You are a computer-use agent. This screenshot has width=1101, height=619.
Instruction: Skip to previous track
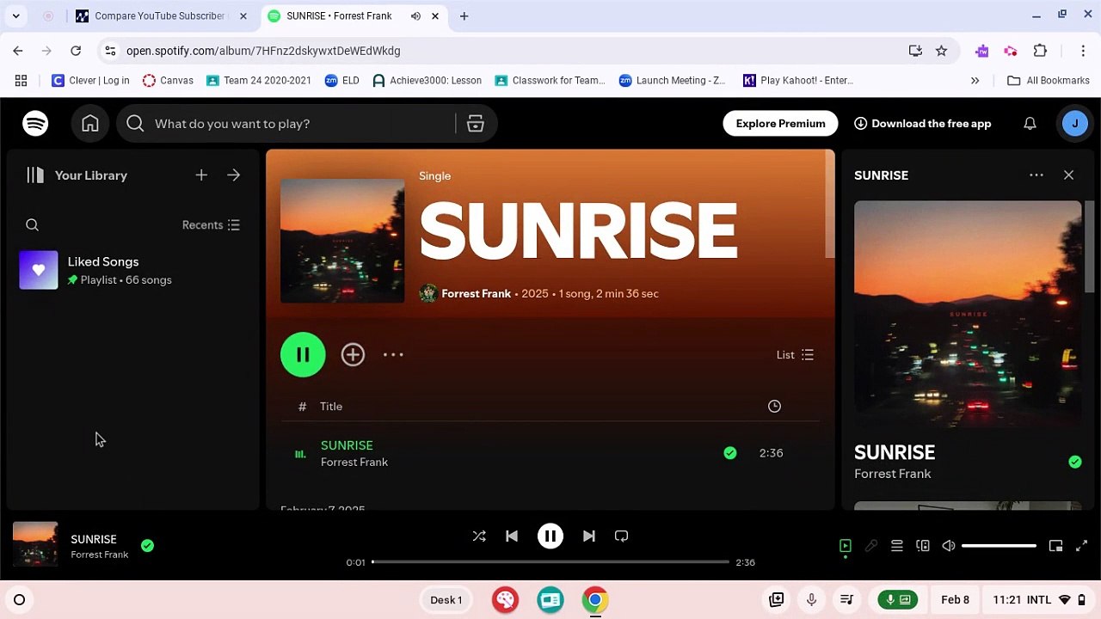pyautogui.click(x=512, y=536)
